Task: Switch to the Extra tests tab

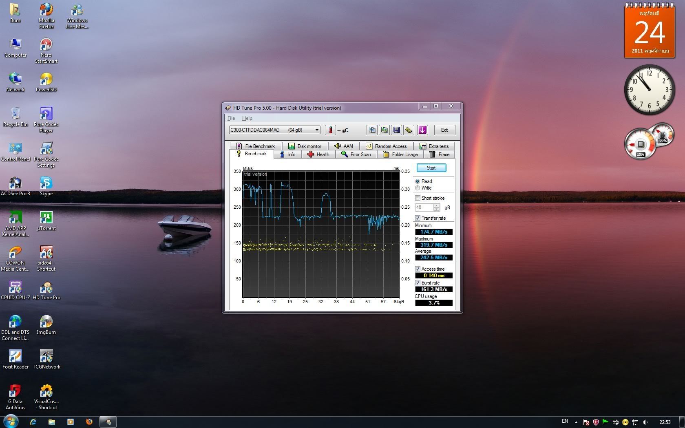Action: click(434, 146)
